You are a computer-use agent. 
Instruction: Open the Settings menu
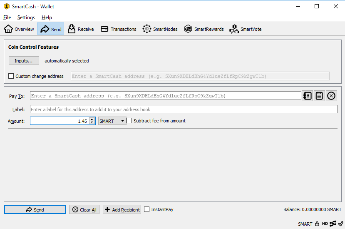26,17
